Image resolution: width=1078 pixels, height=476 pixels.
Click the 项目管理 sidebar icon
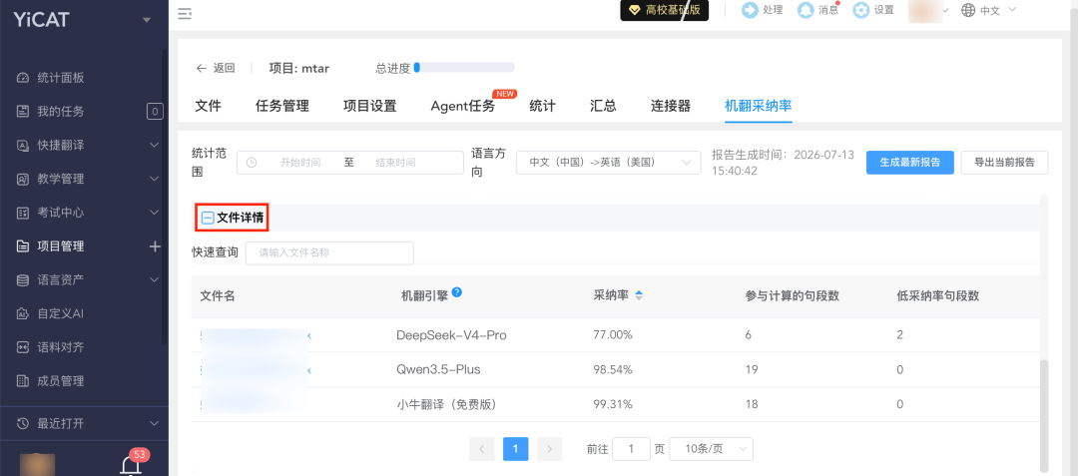click(23, 245)
